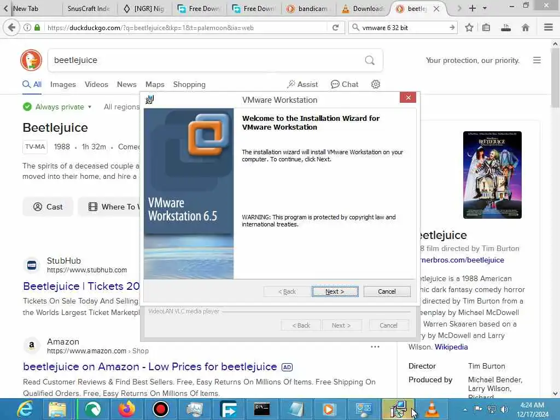Click the browser search box containing vmware 6 32 bit
The height and width of the screenshot is (420, 560).
[x=404, y=27]
